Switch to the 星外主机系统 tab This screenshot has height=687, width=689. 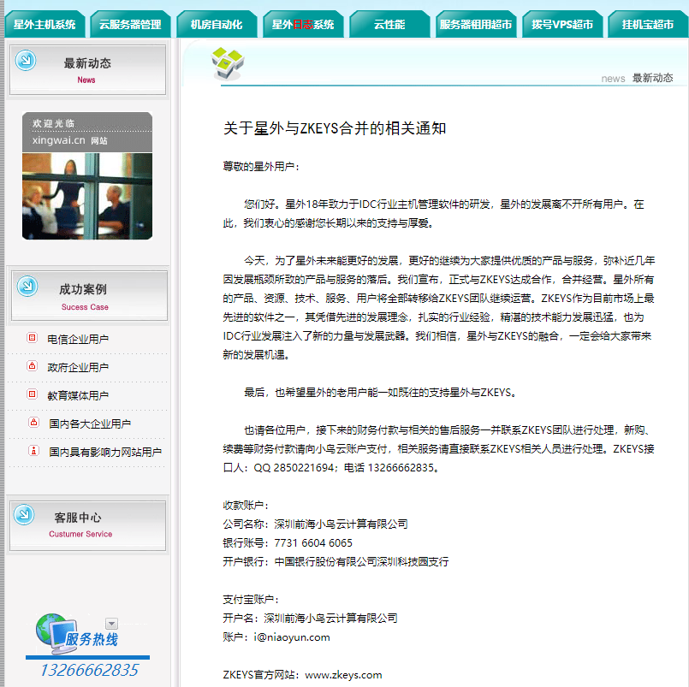pyautogui.click(x=45, y=24)
